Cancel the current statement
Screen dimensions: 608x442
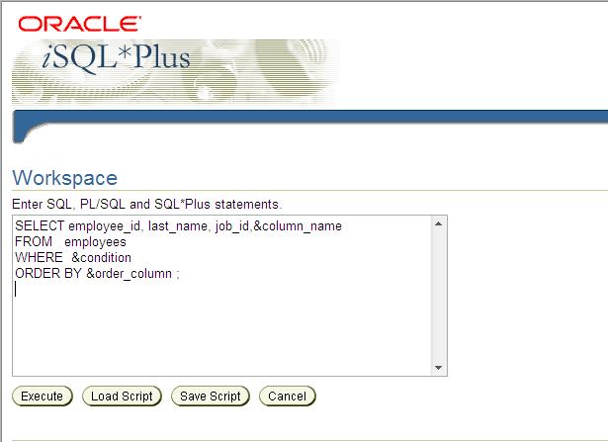coord(288,396)
